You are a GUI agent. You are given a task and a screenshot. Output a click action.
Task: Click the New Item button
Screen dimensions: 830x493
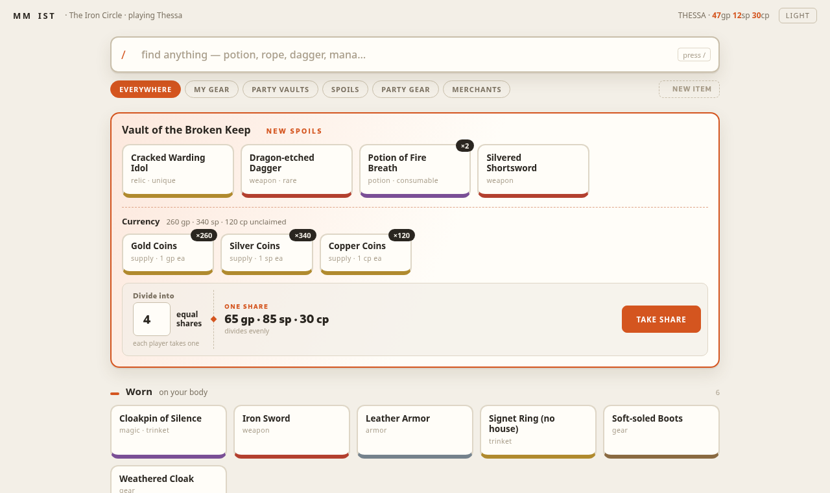pyautogui.click(x=689, y=90)
